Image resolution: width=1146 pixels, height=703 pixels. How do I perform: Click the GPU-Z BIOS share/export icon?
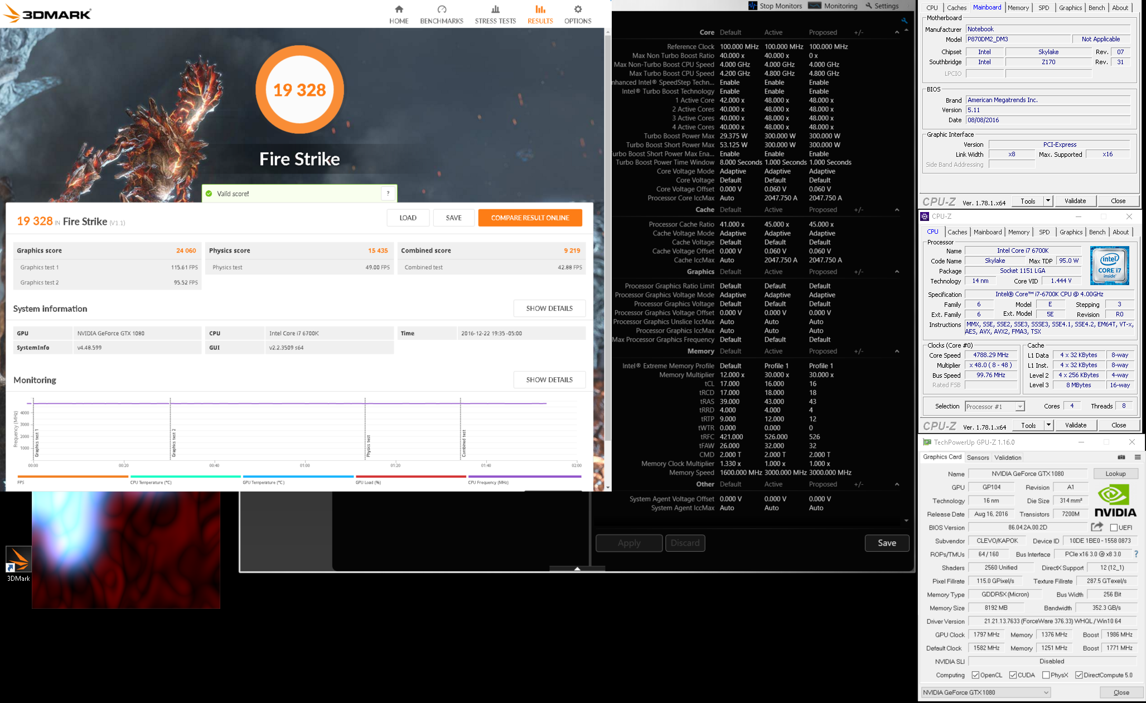point(1097,527)
